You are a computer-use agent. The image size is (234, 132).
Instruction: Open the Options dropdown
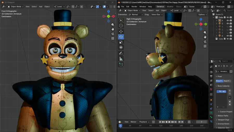coord(203,15)
